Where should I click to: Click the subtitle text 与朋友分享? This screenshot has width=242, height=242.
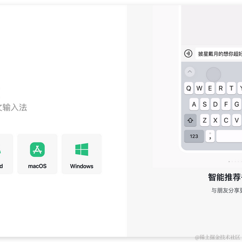tap(226, 190)
